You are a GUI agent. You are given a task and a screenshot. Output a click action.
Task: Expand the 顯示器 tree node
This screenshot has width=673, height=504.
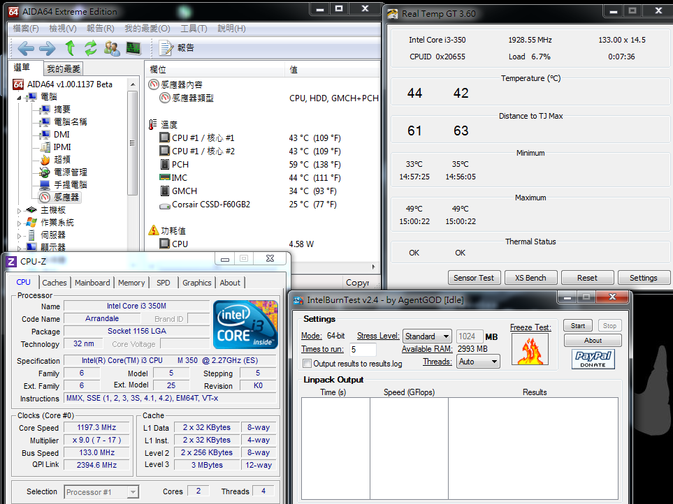(19, 248)
